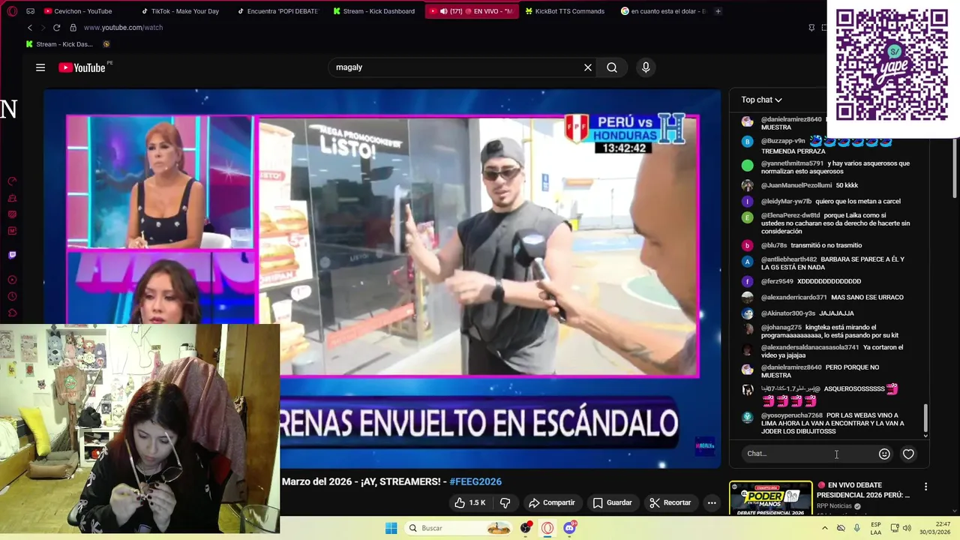Open OBS Studio from taskbar
This screenshot has height=540, width=960.
(526, 528)
